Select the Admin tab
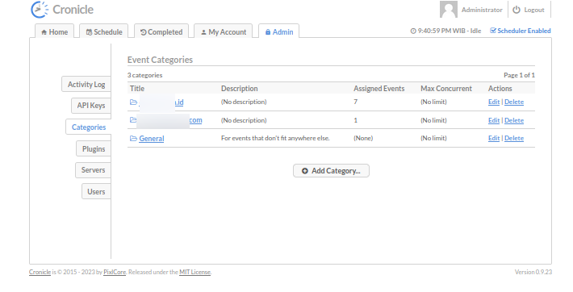Image resolution: width=573 pixels, height=292 pixels. 278,31
